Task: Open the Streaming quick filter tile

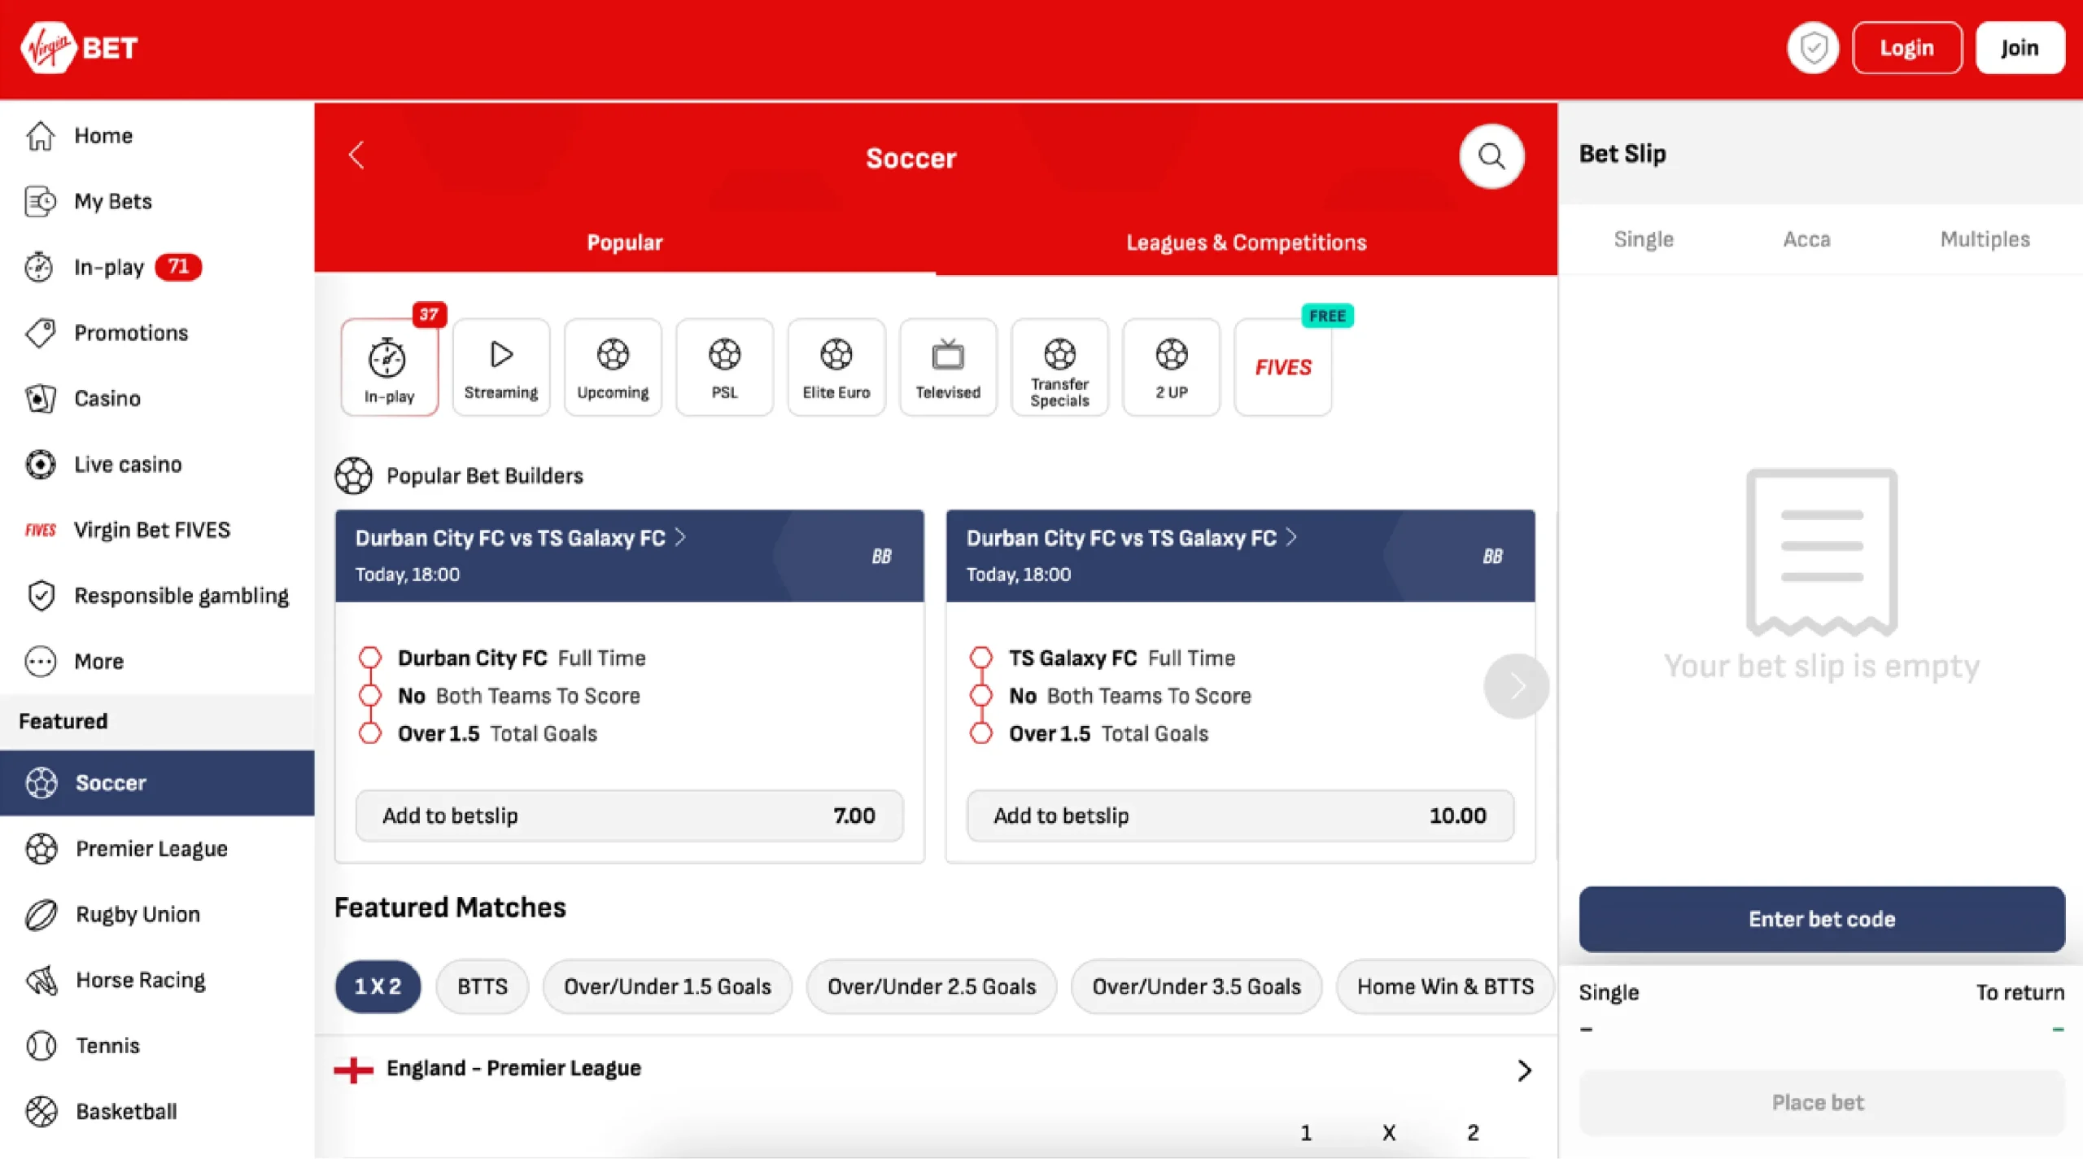Action: point(501,368)
